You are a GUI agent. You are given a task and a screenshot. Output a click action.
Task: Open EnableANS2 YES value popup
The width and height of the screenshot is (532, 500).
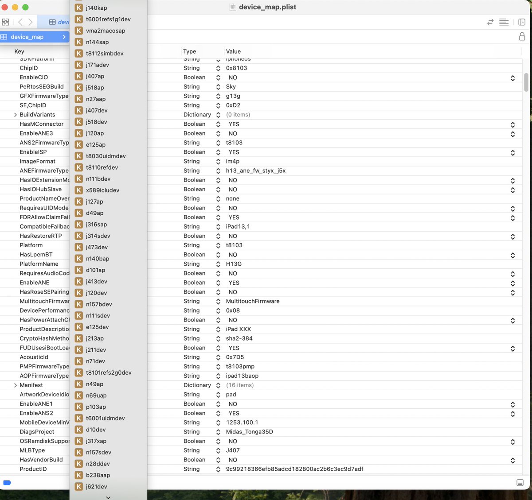513,414
